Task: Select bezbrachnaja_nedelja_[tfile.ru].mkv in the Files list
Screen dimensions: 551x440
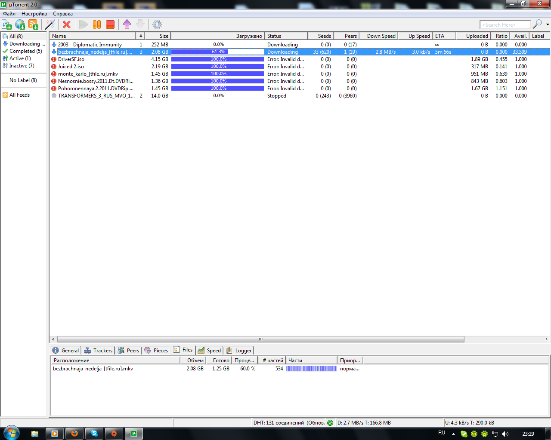Action: [x=93, y=369]
